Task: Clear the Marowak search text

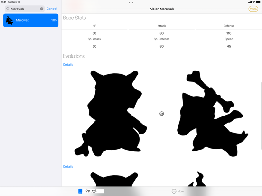Action: [42, 9]
